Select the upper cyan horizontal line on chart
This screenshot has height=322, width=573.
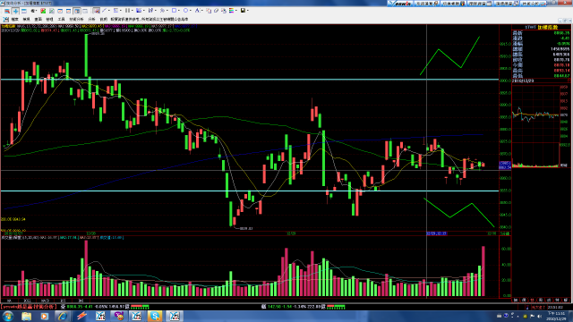[250, 80]
